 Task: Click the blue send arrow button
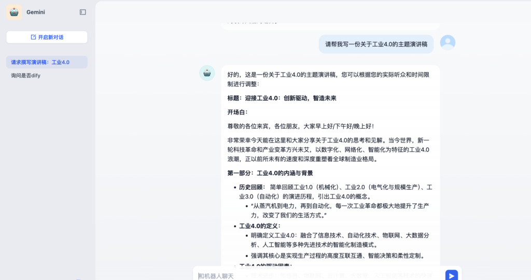point(451,275)
